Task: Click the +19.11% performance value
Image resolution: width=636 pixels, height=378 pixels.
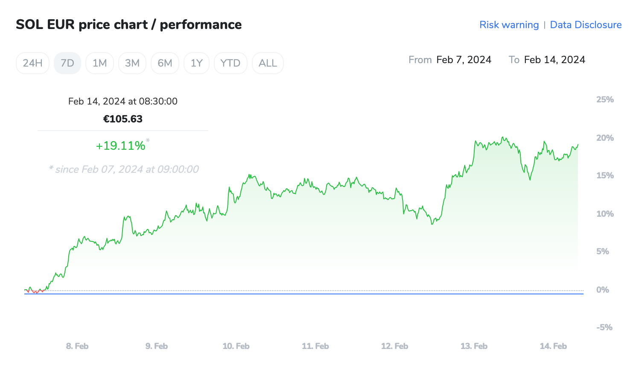Action: (121, 146)
